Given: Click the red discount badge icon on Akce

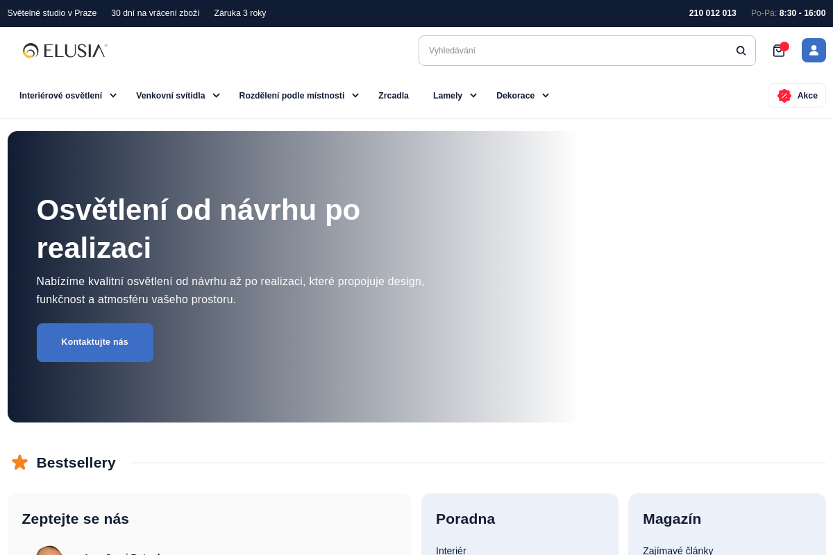Looking at the screenshot, I should [784, 96].
